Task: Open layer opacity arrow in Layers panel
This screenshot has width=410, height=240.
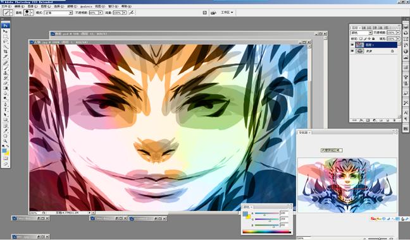Action: click(398, 33)
